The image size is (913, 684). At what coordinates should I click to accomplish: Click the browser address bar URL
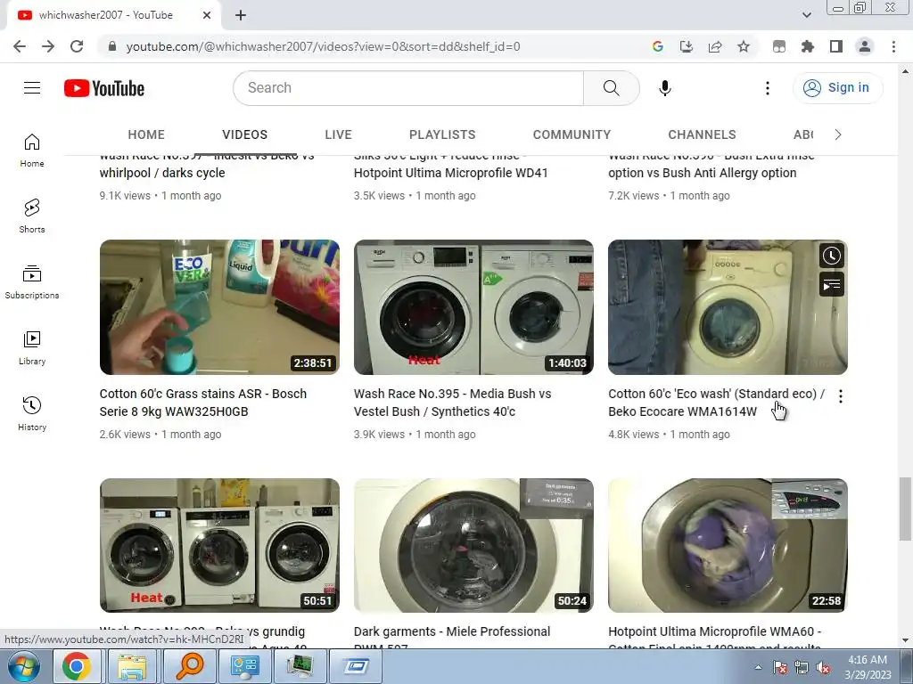click(x=323, y=46)
